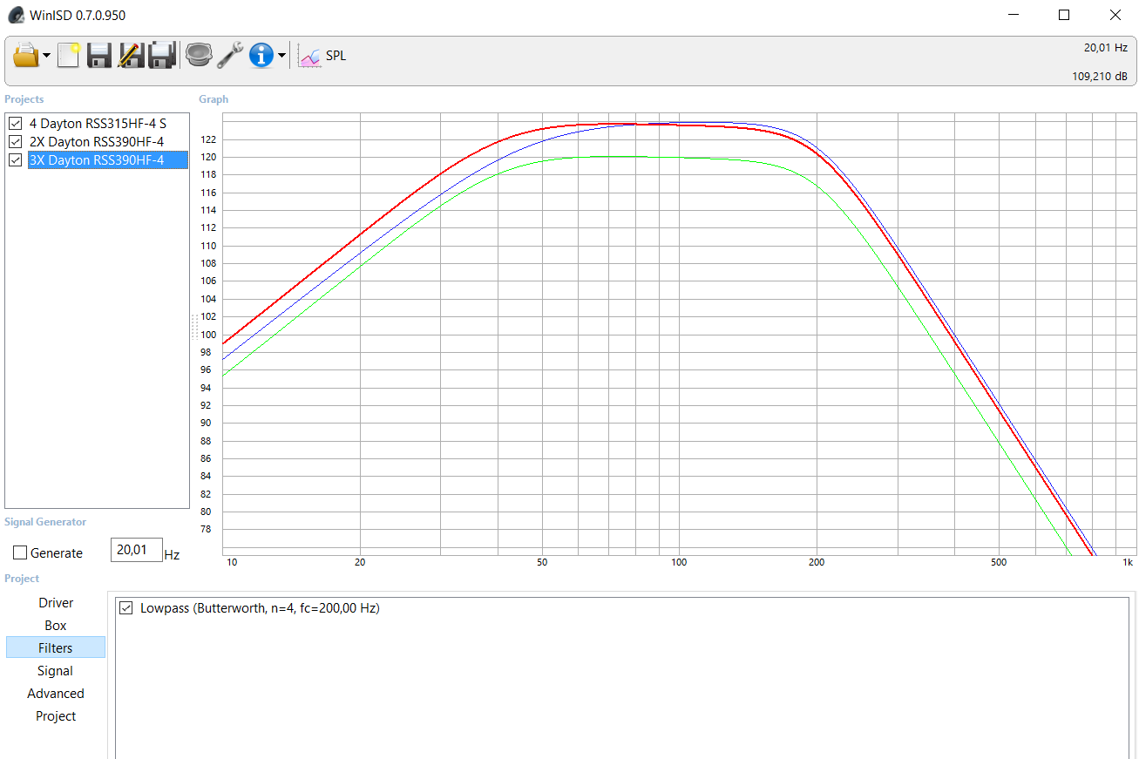Select the 3X Dayton RSS390HF-4 project
The image size is (1139, 759).
pyautogui.click(x=97, y=160)
